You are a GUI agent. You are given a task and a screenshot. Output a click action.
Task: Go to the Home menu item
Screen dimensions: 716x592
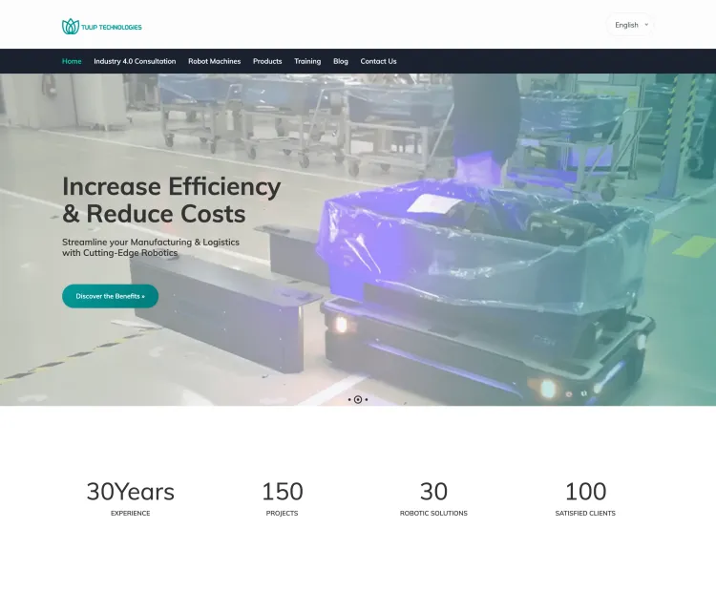pos(72,61)
